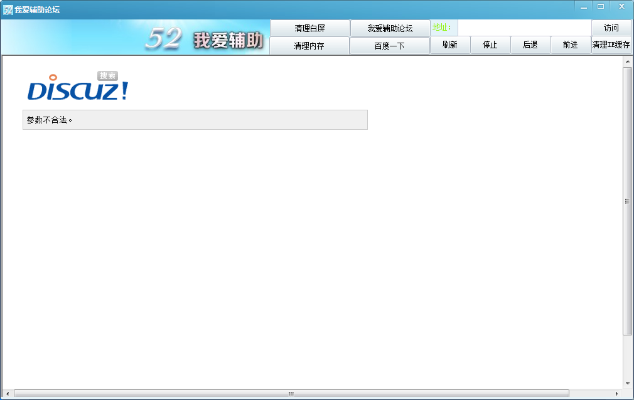Clear the IE cache with 清理IE缓存
Image resolution: width=634 pixels, height=400 pixels.
[611, 45]
